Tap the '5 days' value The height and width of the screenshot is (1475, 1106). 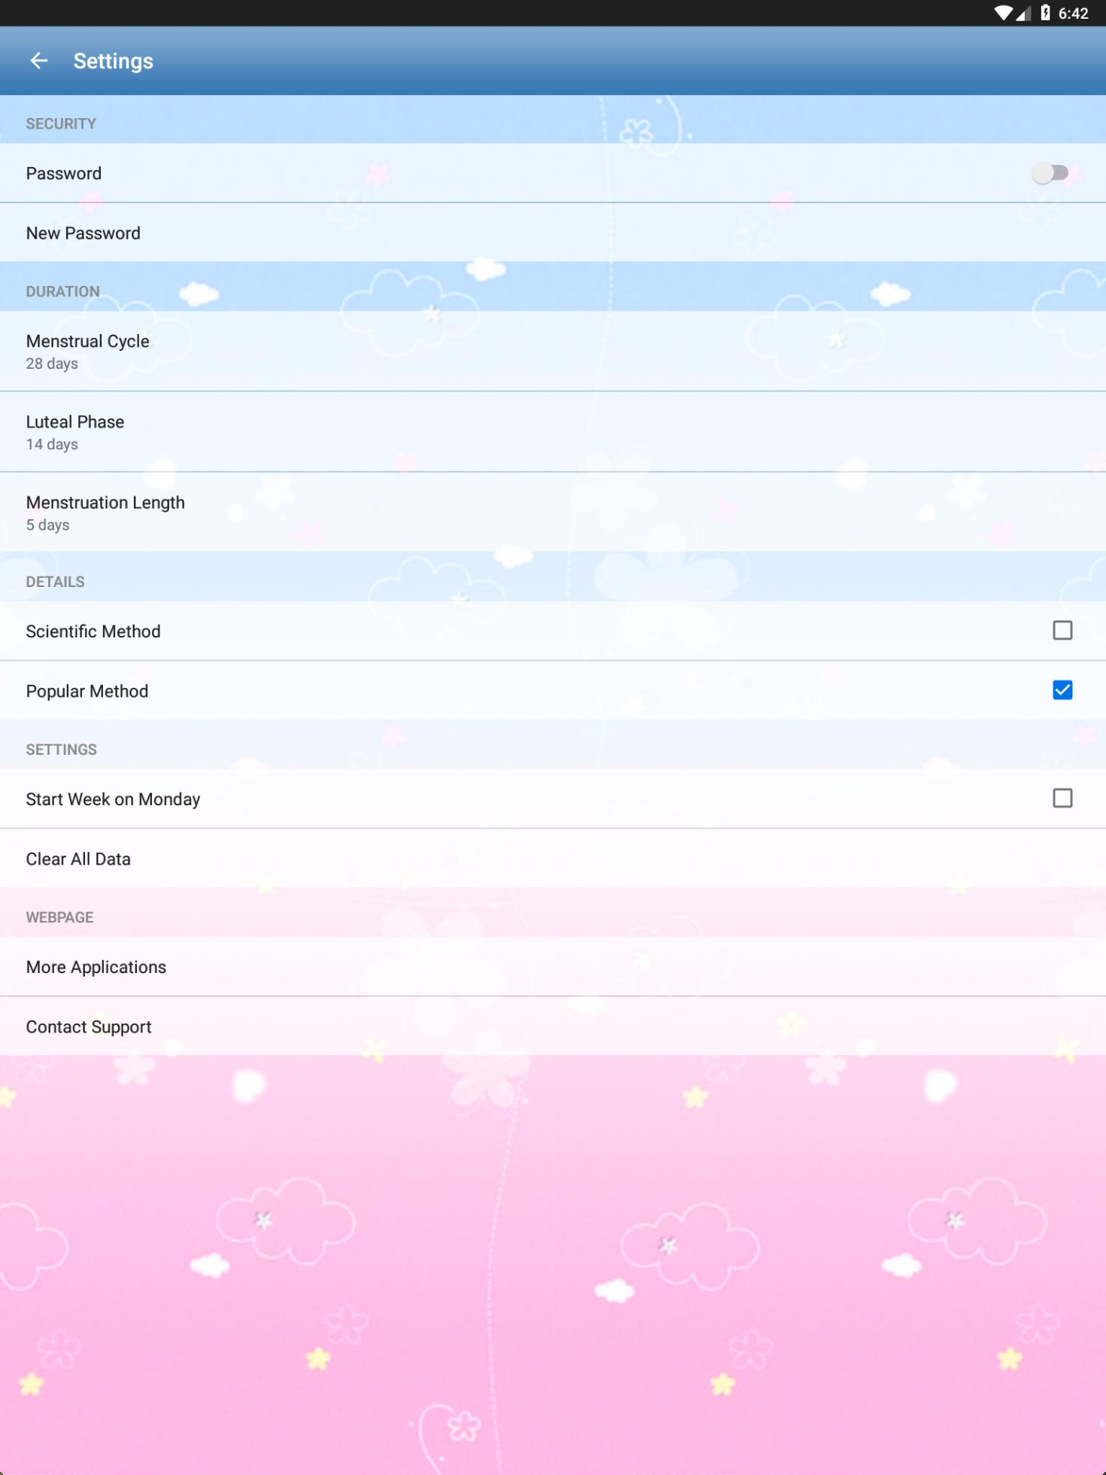[47, 525]
